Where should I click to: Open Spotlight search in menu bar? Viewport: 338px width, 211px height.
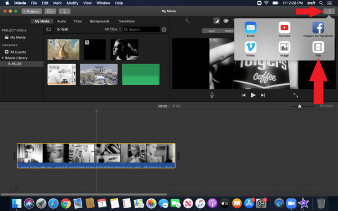point(321,3)
